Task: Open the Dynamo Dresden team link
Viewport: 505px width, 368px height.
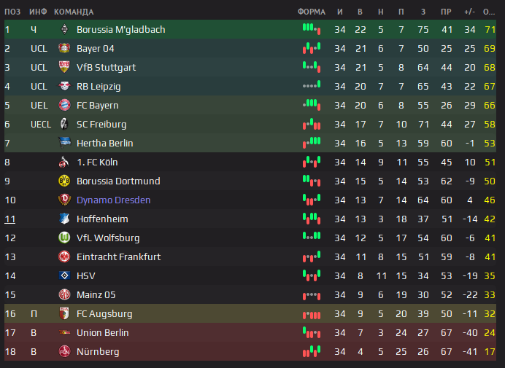Action: pos(113,200)
